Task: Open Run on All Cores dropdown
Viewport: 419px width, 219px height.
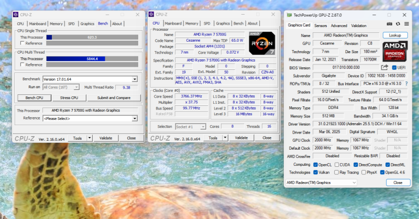Action: coord(76,87)
